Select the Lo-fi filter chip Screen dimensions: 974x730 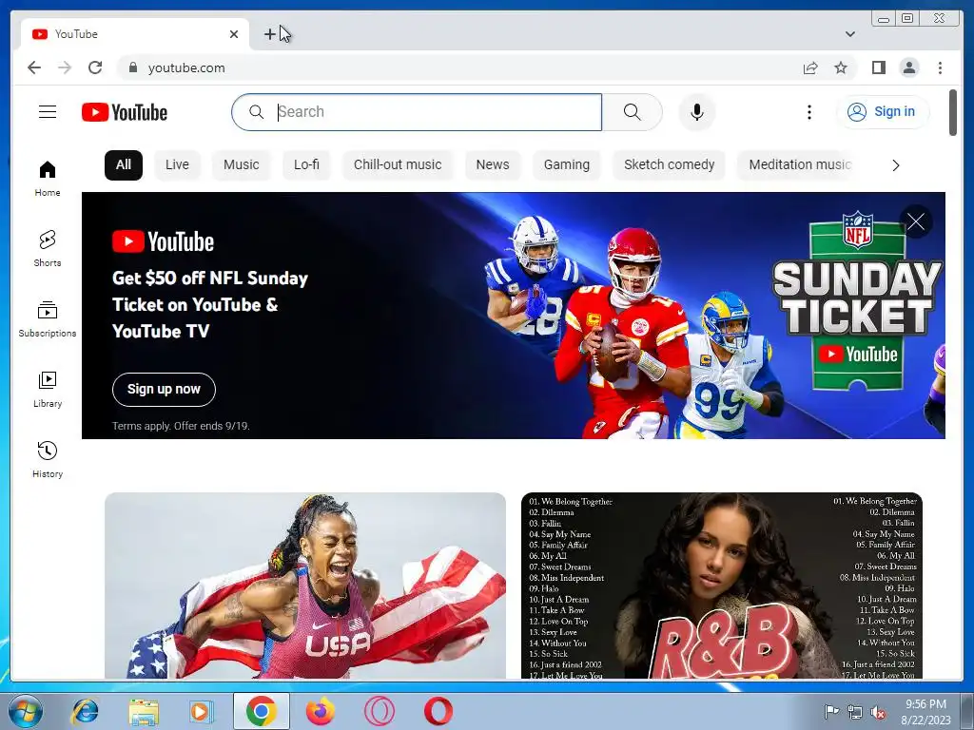[x=306, y=165]
